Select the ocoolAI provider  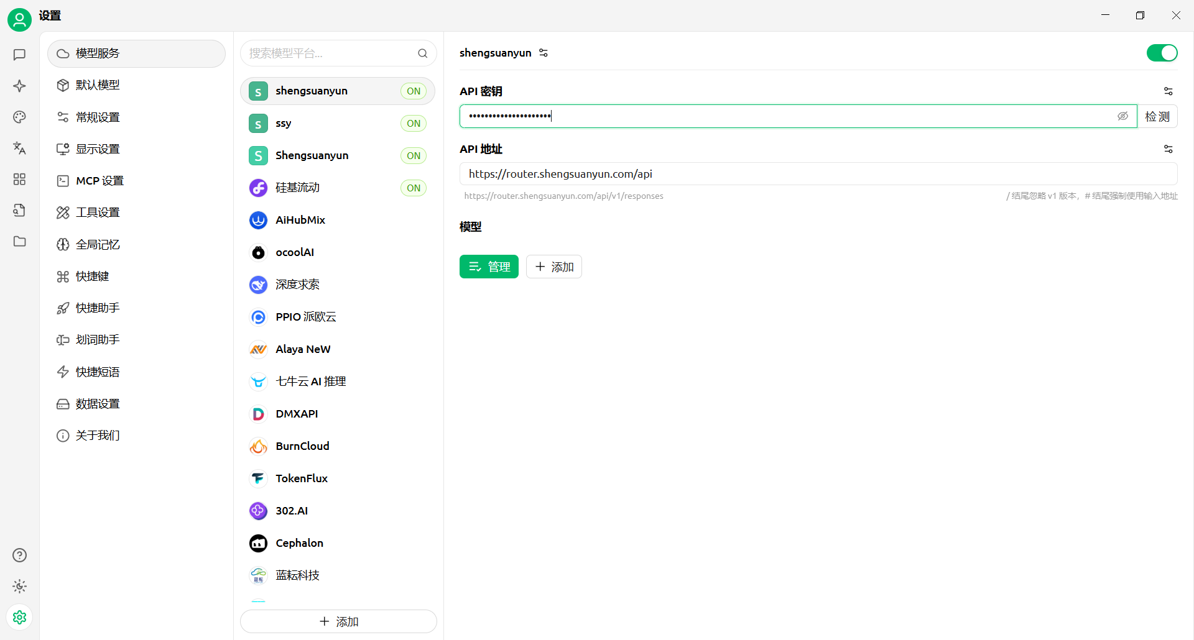click(338, 252)
